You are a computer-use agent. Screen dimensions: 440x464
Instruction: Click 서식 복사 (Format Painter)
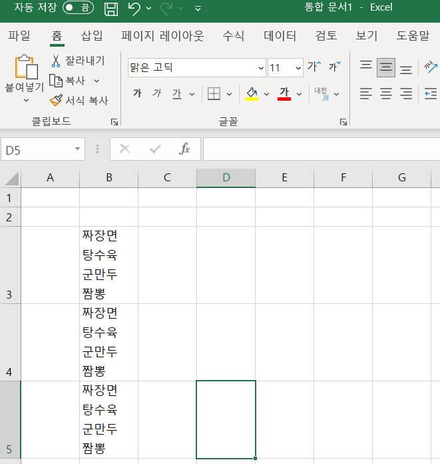coord(79,100)
